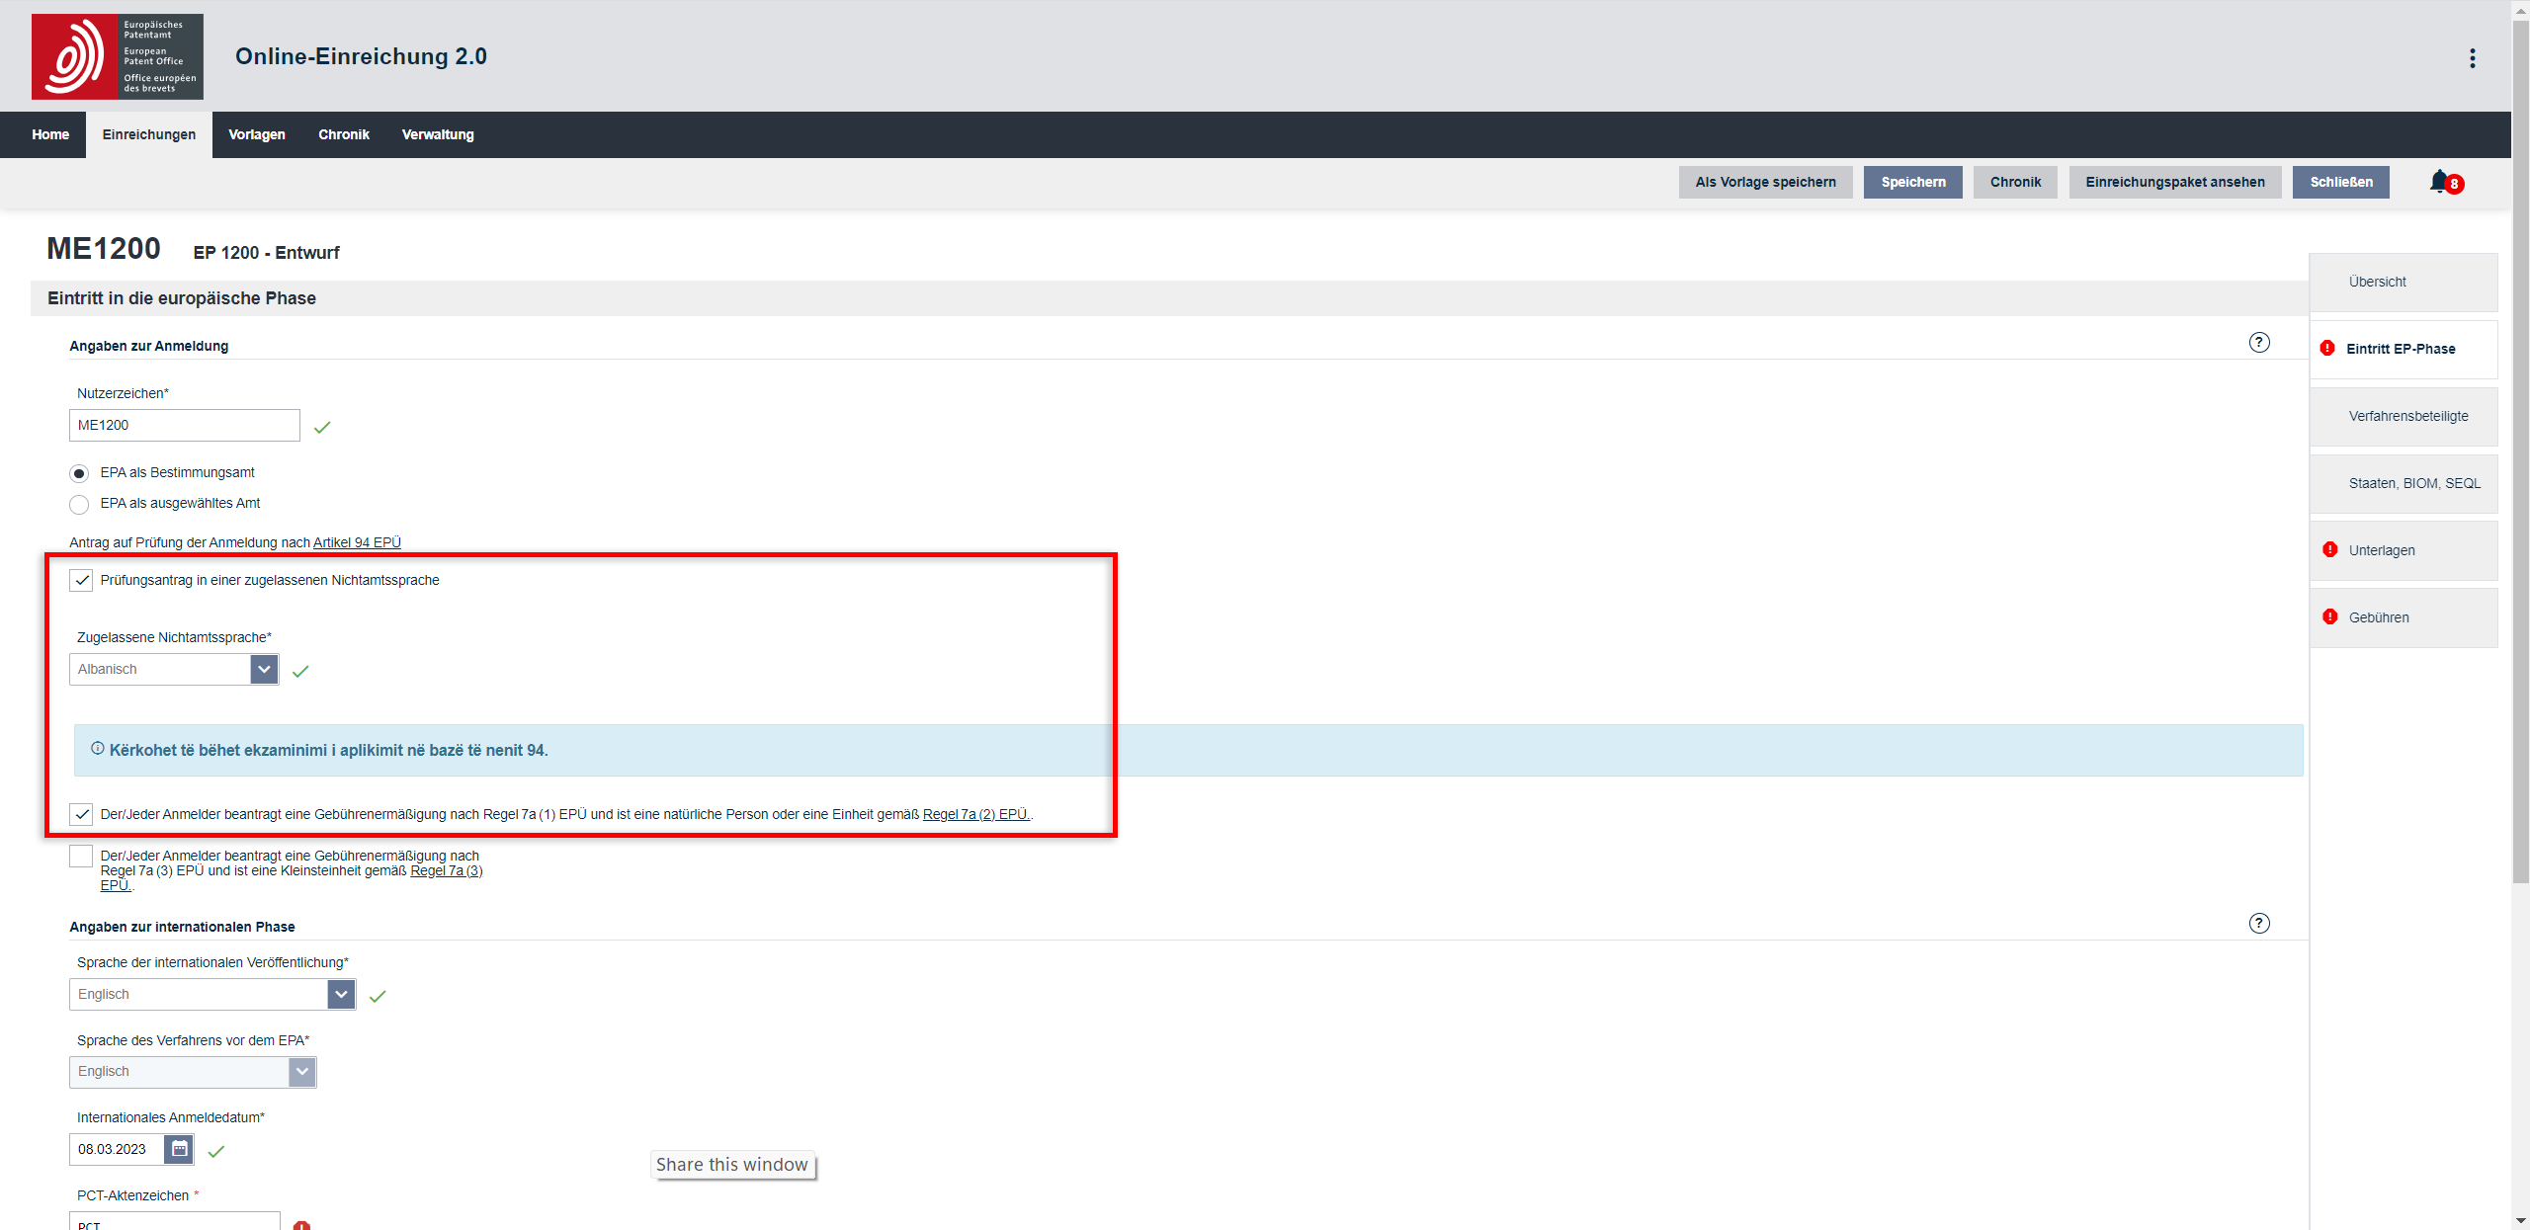Click the Speichern button

[1912, 182]
